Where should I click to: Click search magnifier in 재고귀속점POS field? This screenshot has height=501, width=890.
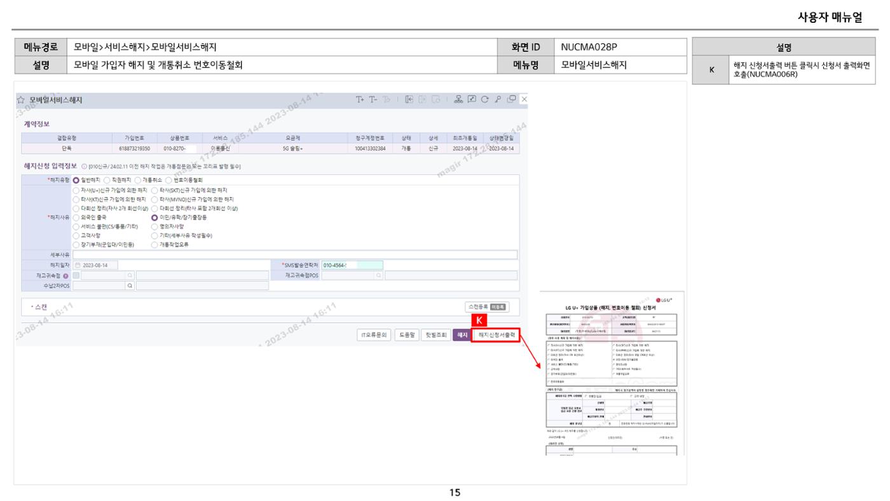[378, 275]
